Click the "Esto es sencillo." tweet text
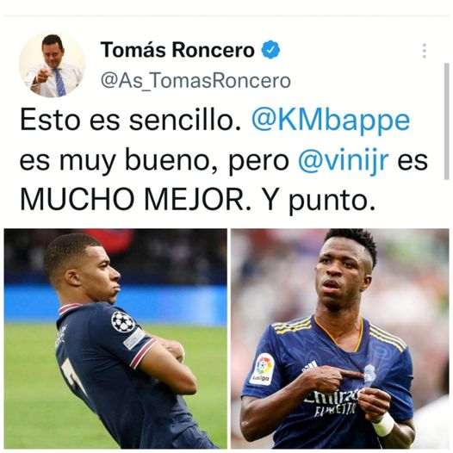This screenshot has height=453, width=453. coord(130,120)
